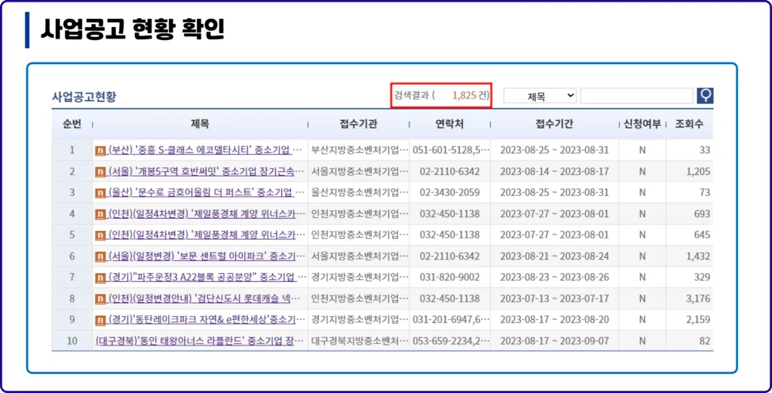Click the view count 1,205
The image size is (772, 393).
698,171
